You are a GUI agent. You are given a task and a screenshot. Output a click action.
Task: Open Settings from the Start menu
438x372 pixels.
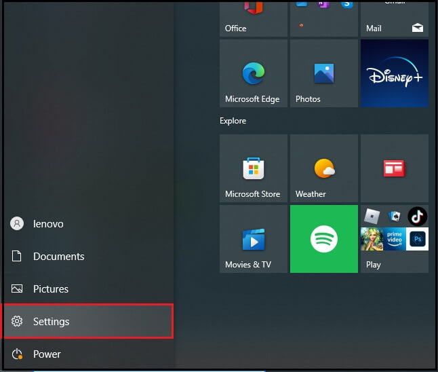pos(89,321)
